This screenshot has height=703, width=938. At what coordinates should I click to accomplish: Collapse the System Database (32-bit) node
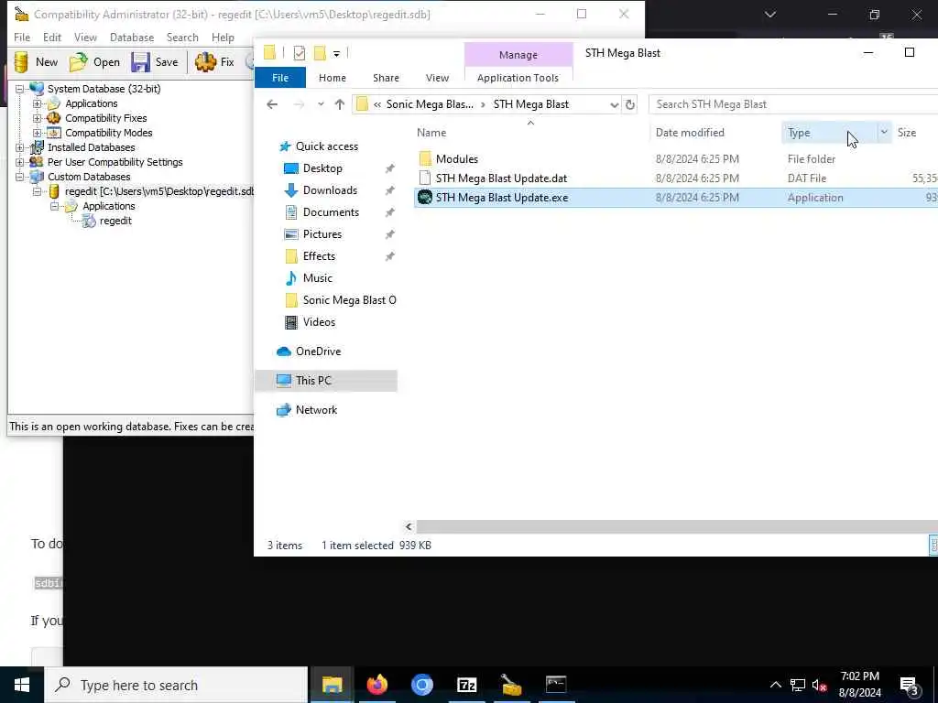(x=20, y=89)
